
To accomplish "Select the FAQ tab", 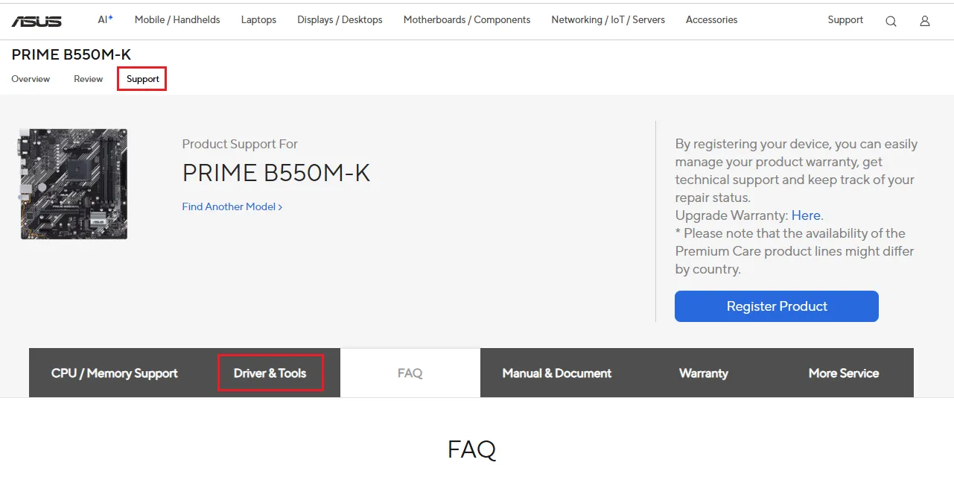I will coord(410,373).
